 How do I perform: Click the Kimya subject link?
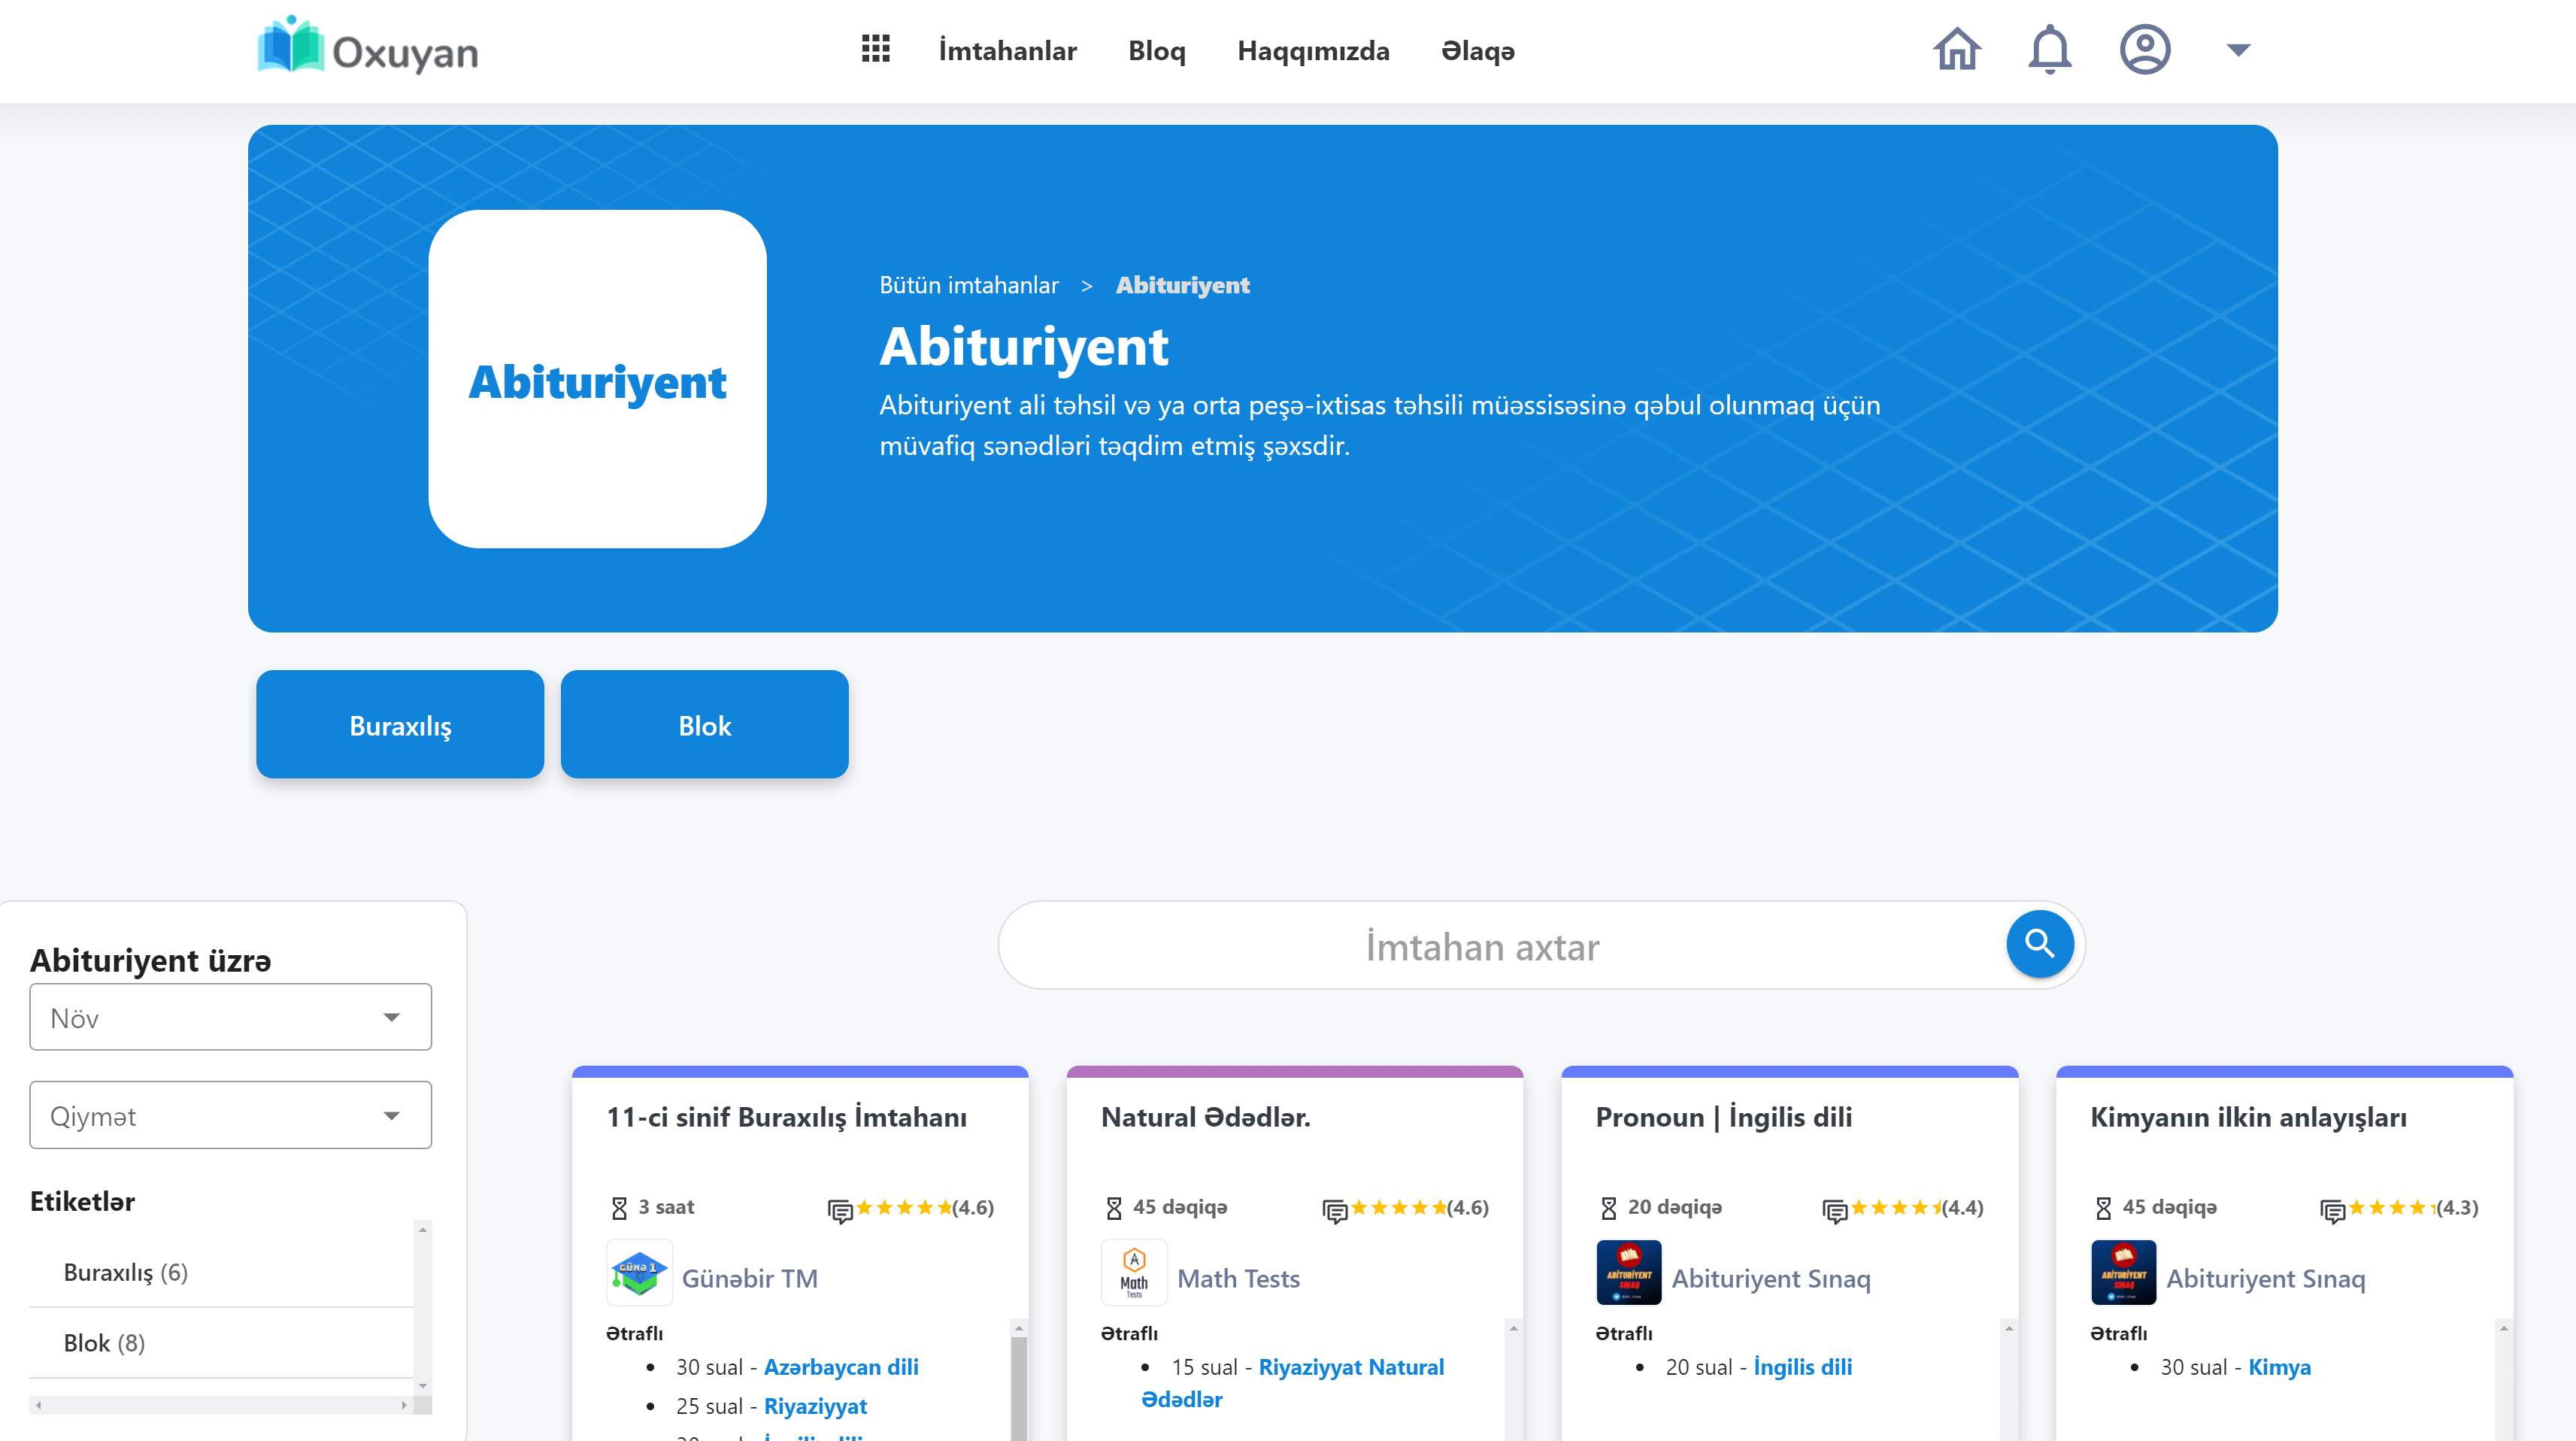2279,1367
